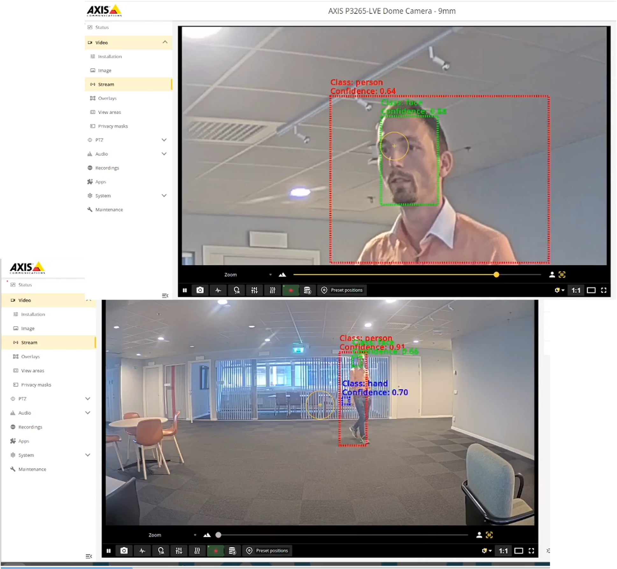Open Image settings in the upper sidebar
617x569 pixels.
[x=128, y=71]
